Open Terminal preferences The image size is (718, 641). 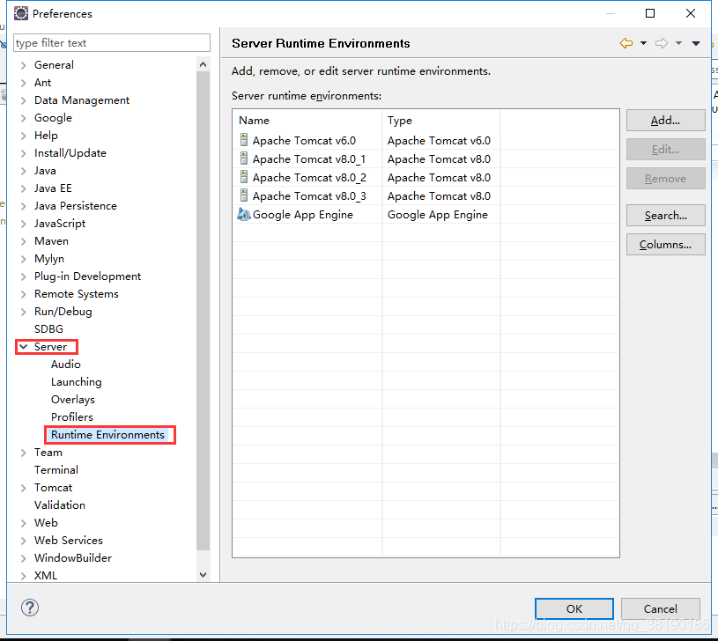pyautogui.click(x=56, y=470)
